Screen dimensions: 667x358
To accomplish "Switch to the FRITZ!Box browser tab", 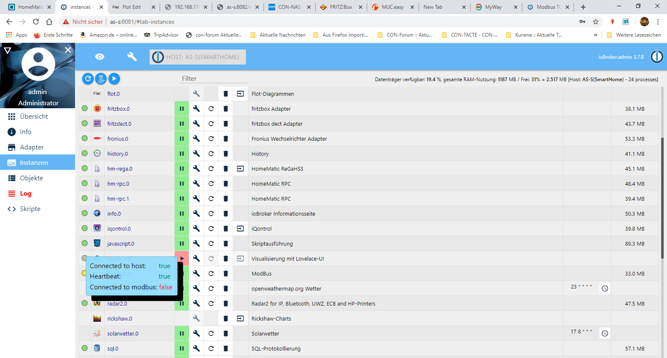I will (341, 7).
